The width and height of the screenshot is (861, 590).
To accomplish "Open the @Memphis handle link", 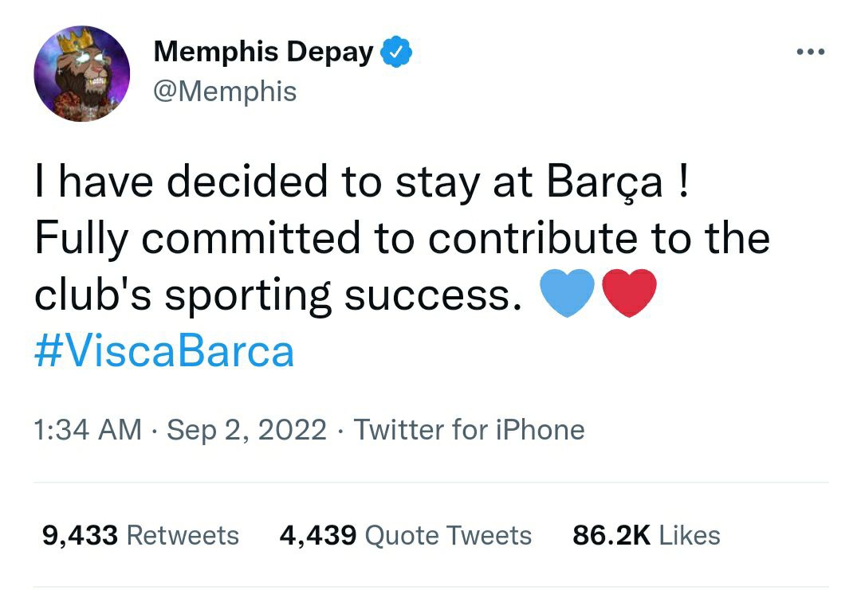I will pos(225,92).
